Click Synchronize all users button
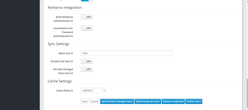 click(x=148, y=101)
